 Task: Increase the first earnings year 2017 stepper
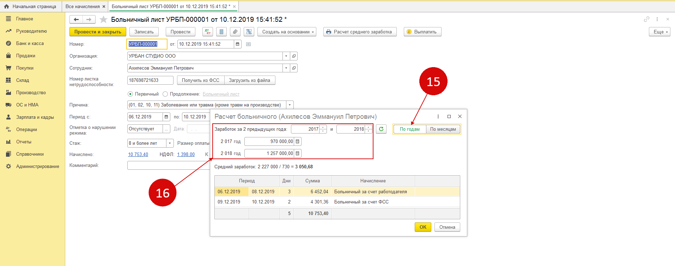coord(323,127)
